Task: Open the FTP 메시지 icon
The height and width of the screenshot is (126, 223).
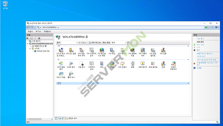Action: coord(122,51)
